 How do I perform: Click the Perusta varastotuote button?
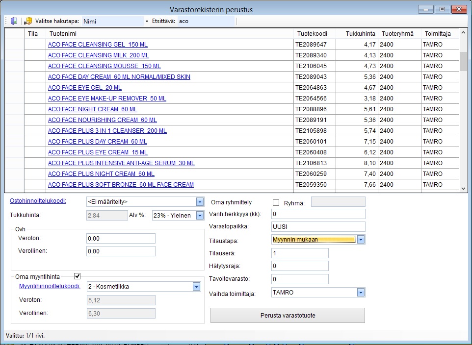click(288, 316)
